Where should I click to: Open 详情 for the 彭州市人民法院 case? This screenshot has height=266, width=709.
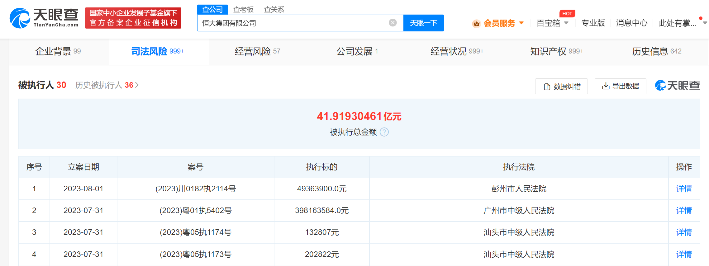[684, 189]
